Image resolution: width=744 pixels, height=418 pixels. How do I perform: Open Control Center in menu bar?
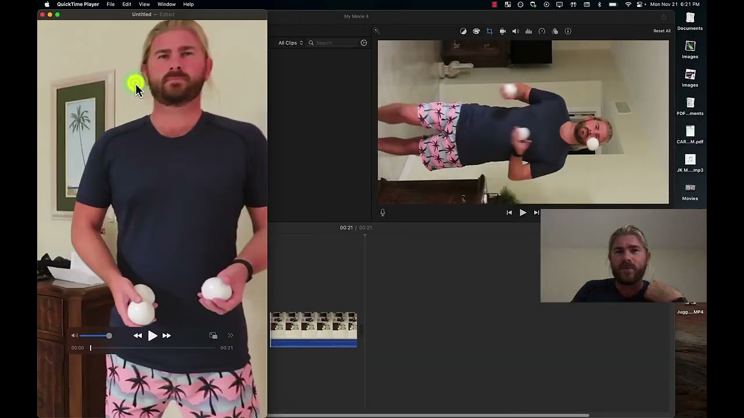pyautogui.click(x=640, y=4)
